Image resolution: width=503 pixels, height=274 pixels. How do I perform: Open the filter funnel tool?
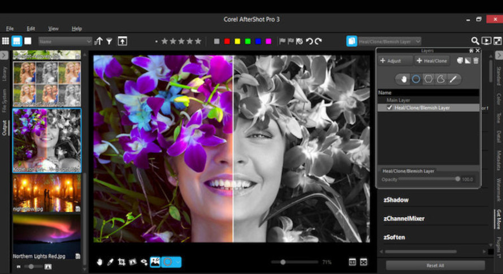pyautogui.click(x=110, y=41)
